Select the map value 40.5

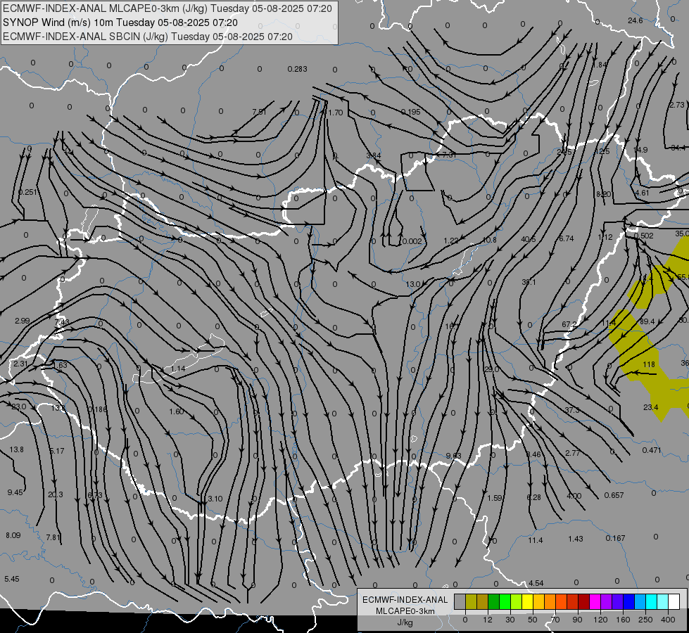coord(528,239)
